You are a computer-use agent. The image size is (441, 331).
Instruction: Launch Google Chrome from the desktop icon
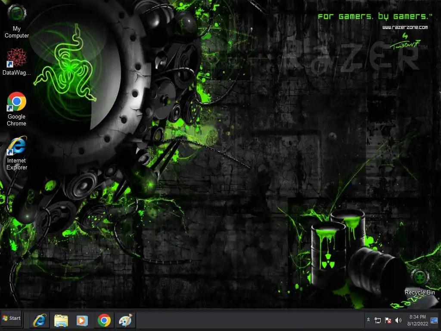point(17,109)
